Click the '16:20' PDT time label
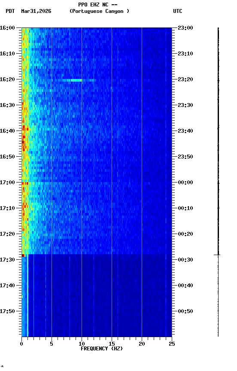The image size is (237, 371). coord(7,79)
